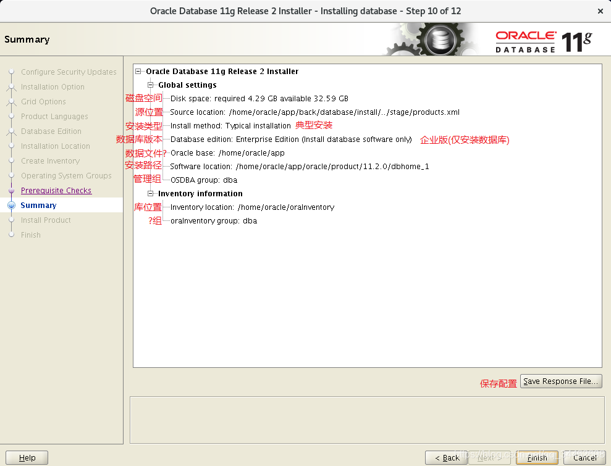The height and width of the screenshot is (466, 611).
Task: Select the Summary step in sidebar
Action: (38, 205)
